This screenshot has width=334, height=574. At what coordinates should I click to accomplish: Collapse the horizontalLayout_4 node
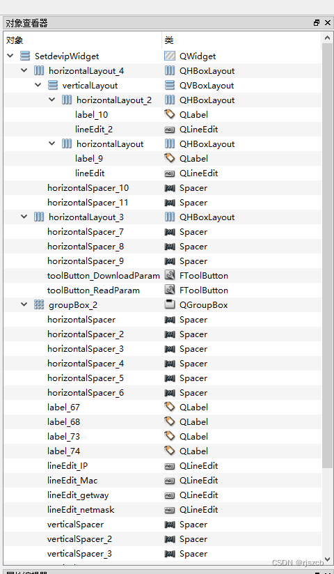pos(24,70)
